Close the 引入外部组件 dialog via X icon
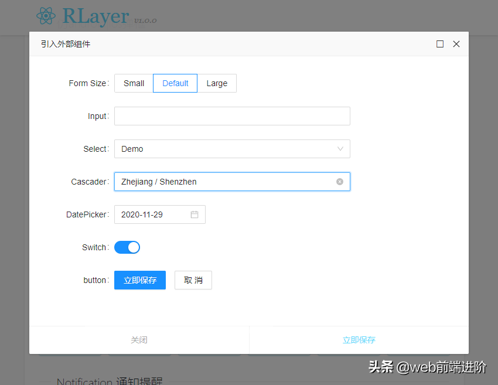Image resolution: width=498 pixels, height=385 pixels. click(456, 43)
